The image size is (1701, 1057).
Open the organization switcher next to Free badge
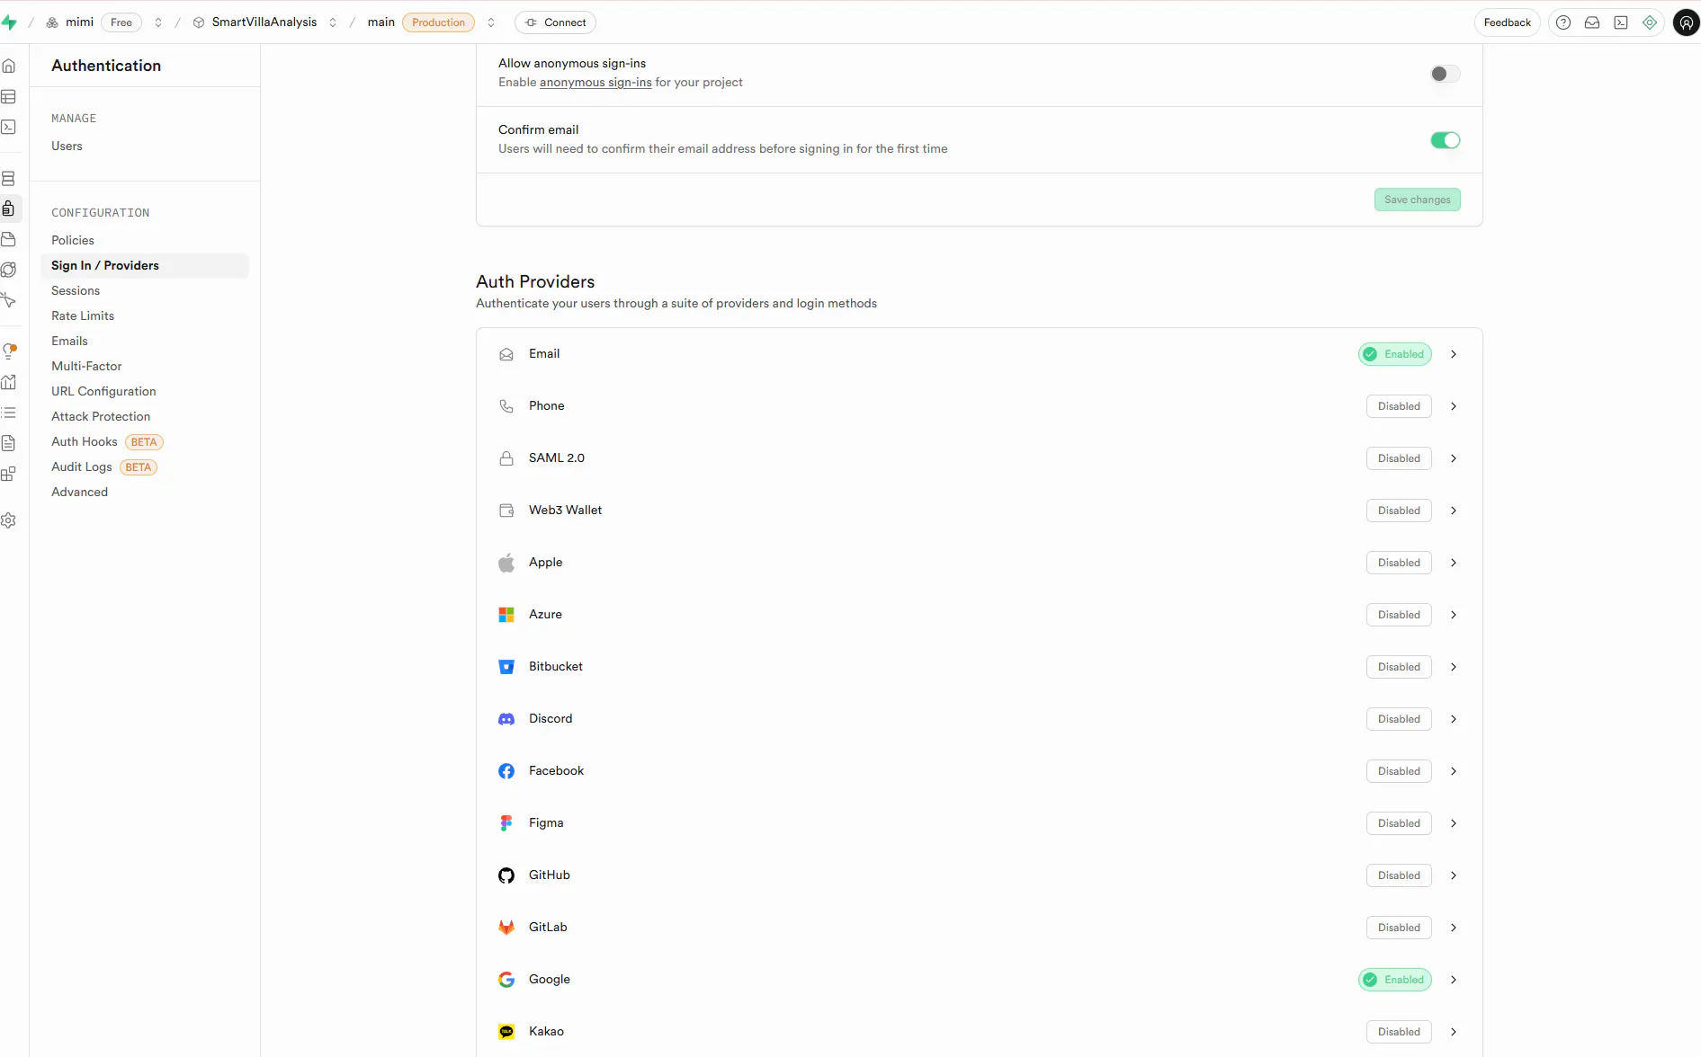[158, 22]
